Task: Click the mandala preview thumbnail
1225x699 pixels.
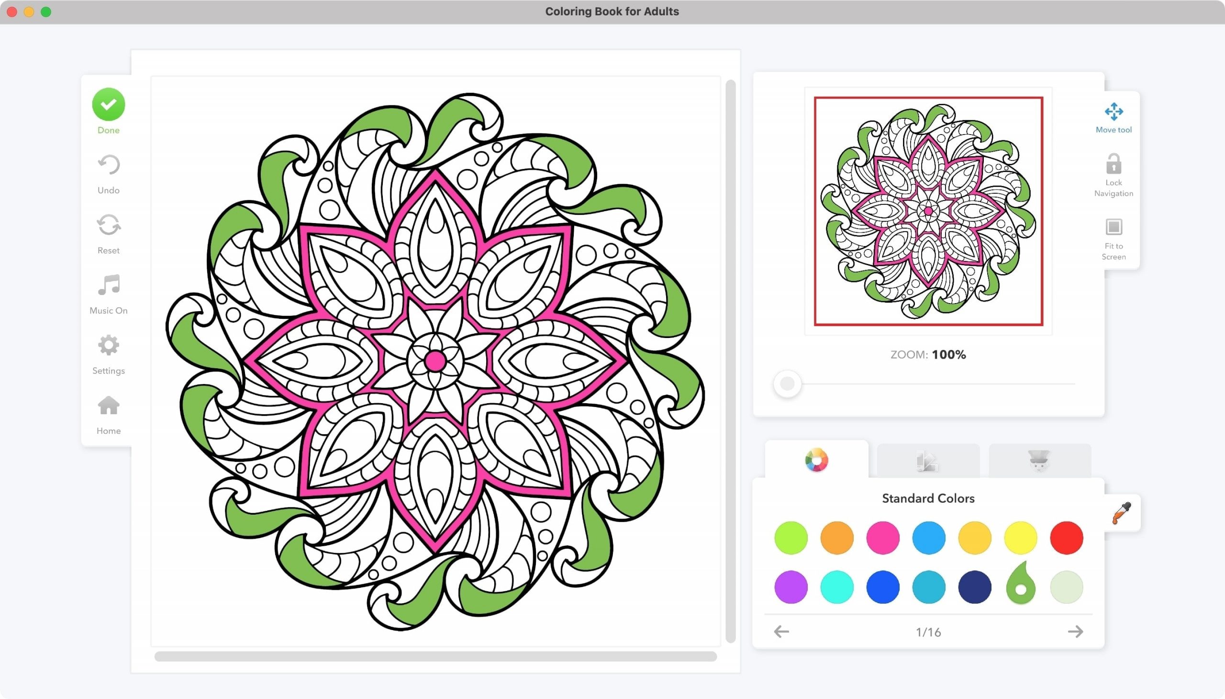Action: pyautogui.click(x=928, y=211)
